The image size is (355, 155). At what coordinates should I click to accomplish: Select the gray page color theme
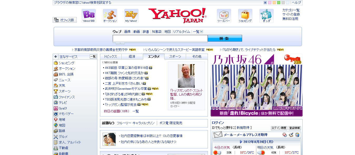[283, 3]
